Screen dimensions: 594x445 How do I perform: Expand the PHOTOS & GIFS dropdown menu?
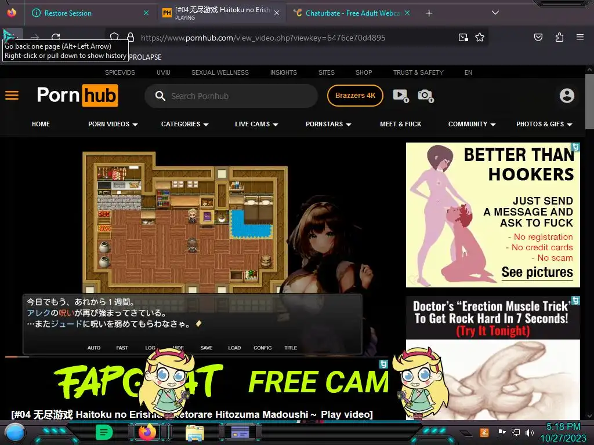click(544, 124)
